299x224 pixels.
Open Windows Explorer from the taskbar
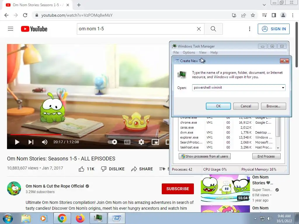(x=26, y=218)
